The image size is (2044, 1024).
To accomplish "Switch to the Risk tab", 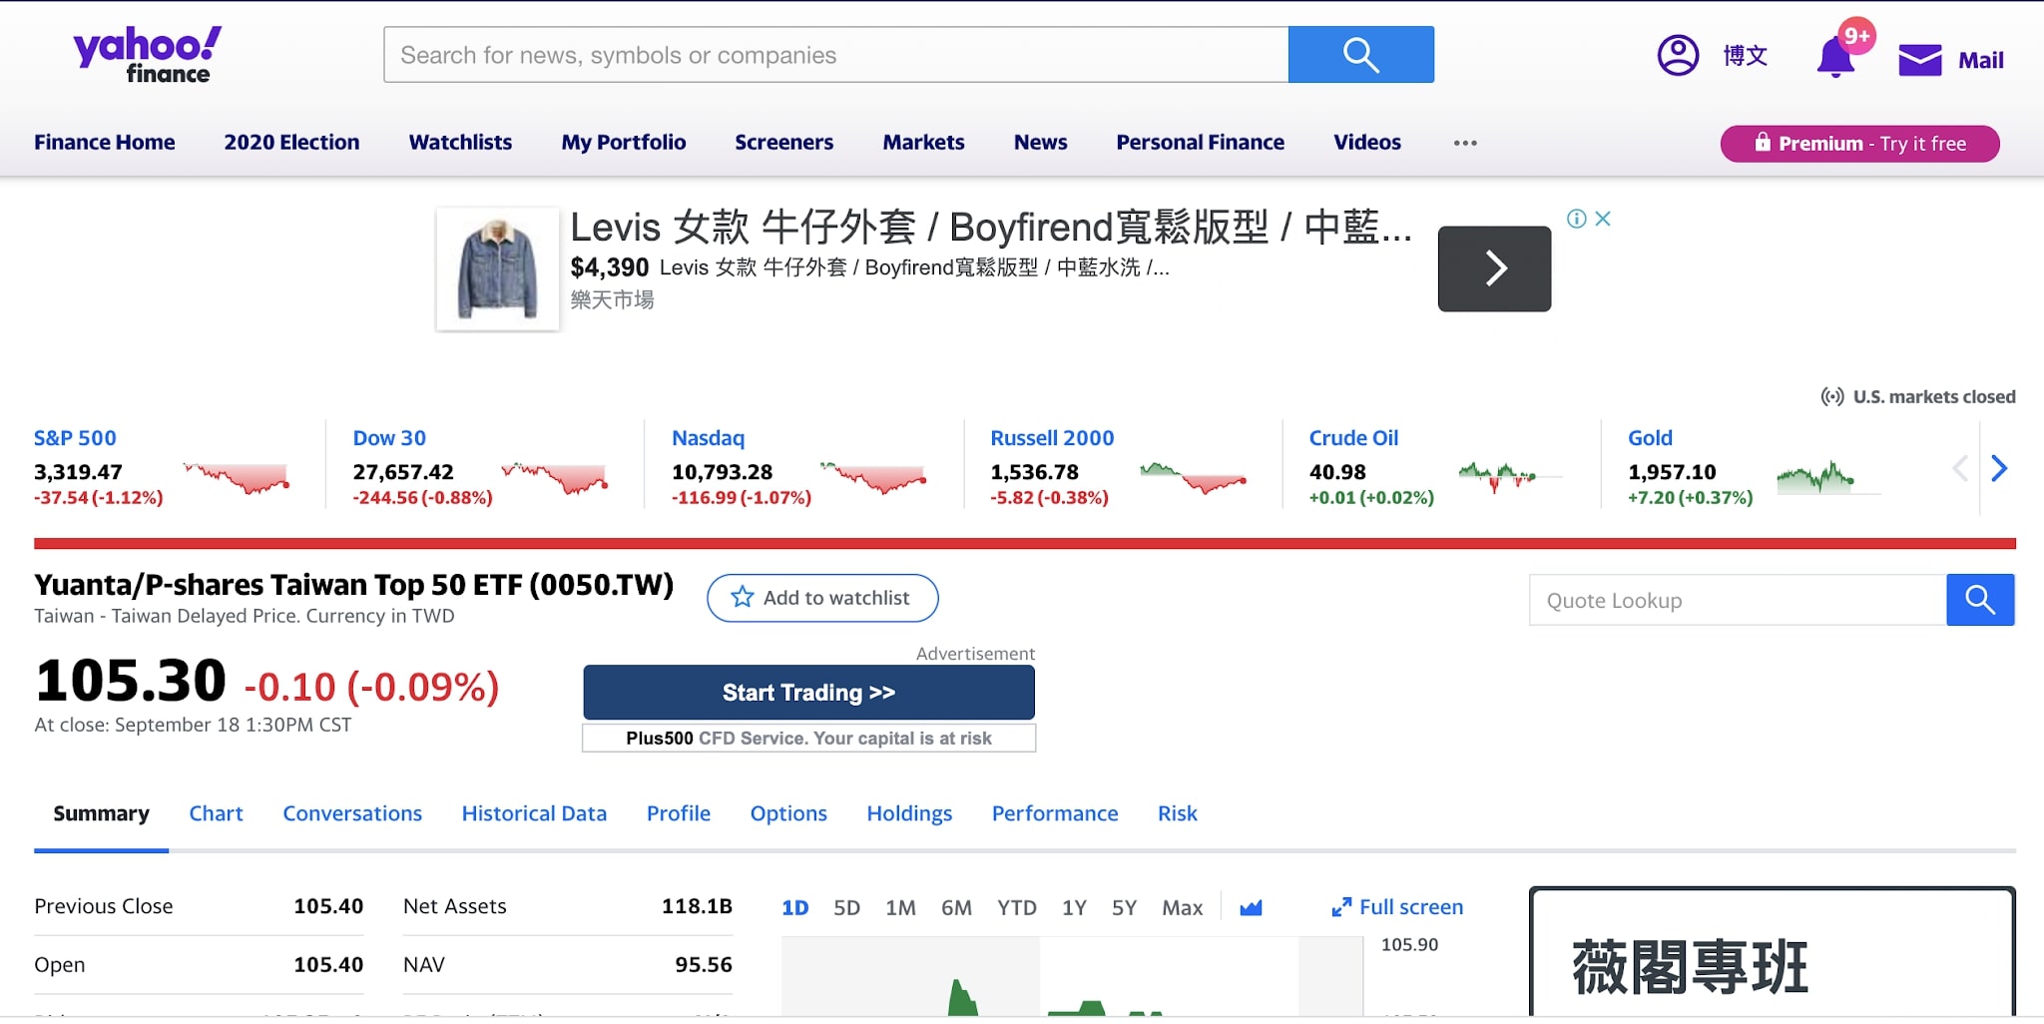I will click(x=1177, y=813).
